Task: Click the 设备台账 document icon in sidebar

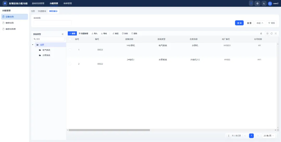Action: click(3, 17)
